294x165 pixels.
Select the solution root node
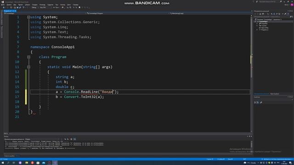click(268, 19)
